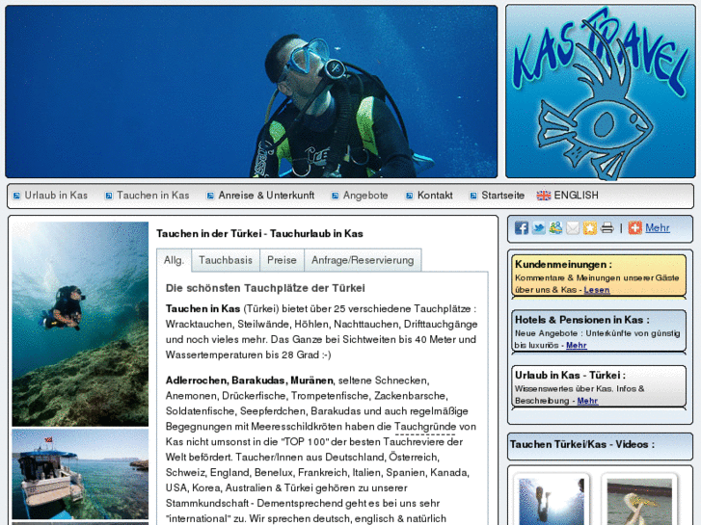Switch site language to ENGLISH

click(576, 196)
